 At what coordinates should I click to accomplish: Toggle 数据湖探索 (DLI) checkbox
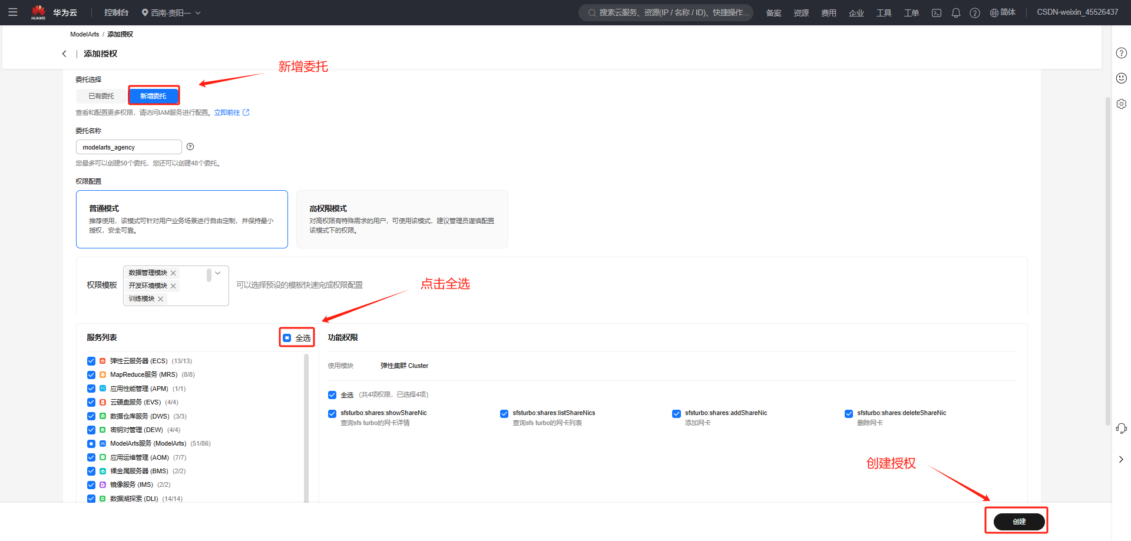coord(91,499)
